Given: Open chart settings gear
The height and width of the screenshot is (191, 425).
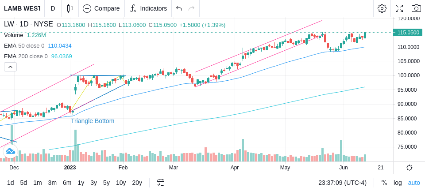Looking at the screenshot, I should 382,8.
